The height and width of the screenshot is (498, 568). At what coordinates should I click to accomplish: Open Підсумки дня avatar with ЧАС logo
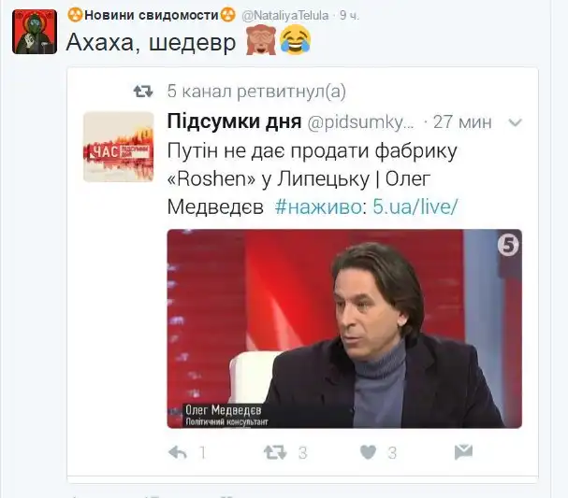click(119, 147)
